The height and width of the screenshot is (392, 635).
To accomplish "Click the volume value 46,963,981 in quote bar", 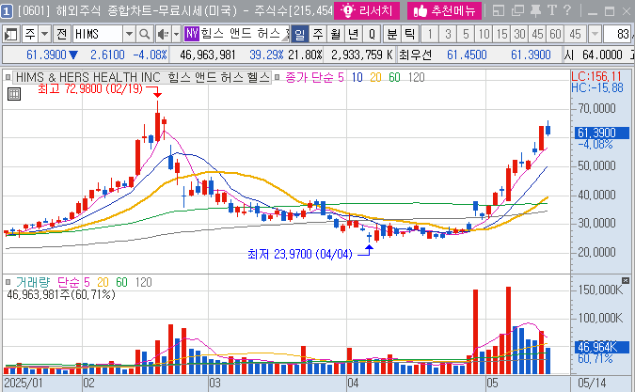I will pyautogui.click(x=207, y=55).
